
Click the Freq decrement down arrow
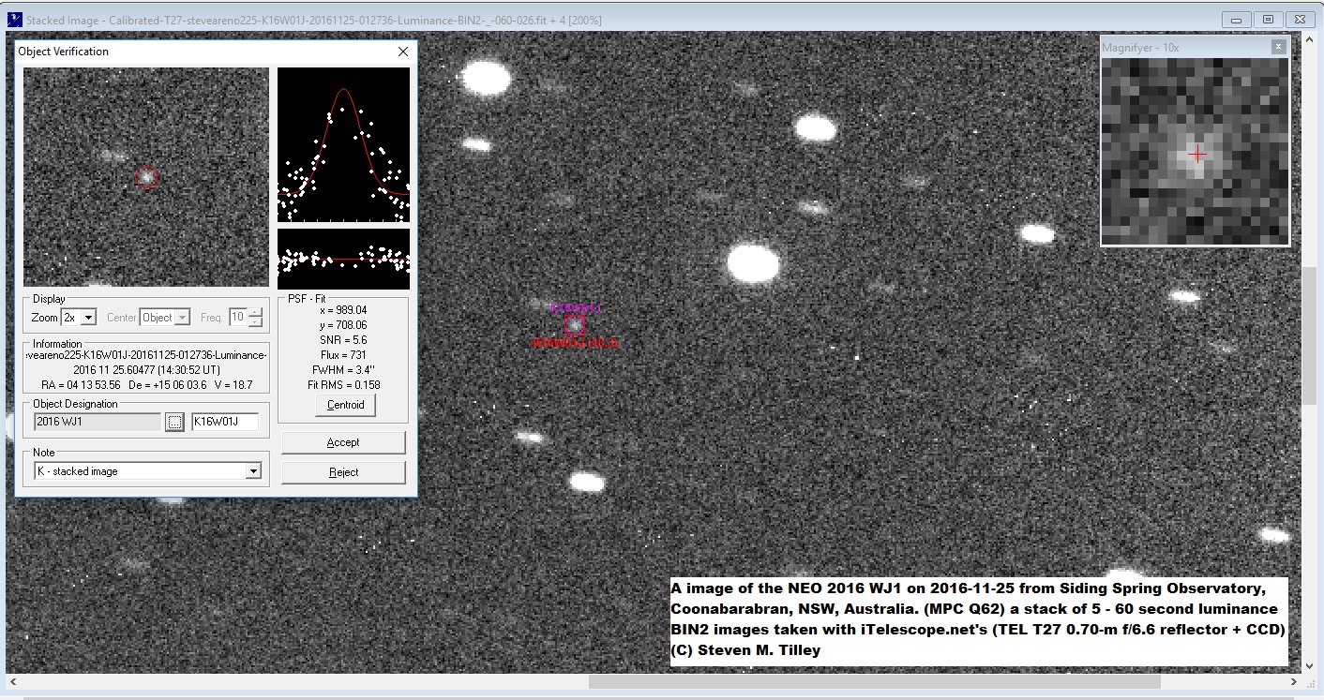(255, 320)
